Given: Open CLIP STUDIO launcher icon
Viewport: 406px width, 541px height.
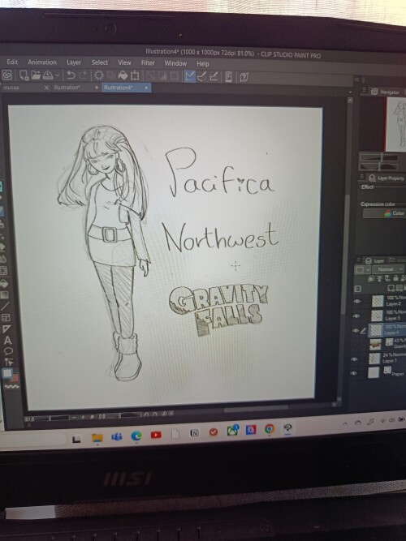Looking at the screenshot, I should (x=7, y=75).
